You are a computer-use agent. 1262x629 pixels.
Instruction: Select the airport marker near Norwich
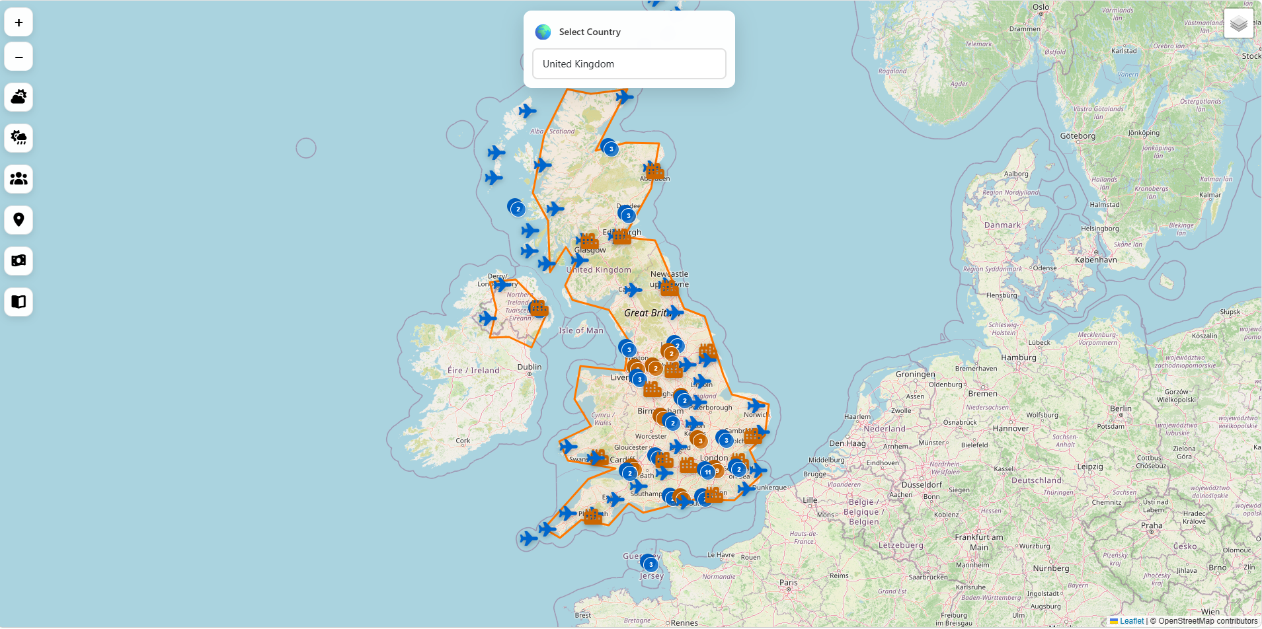[x=756, y=405]
